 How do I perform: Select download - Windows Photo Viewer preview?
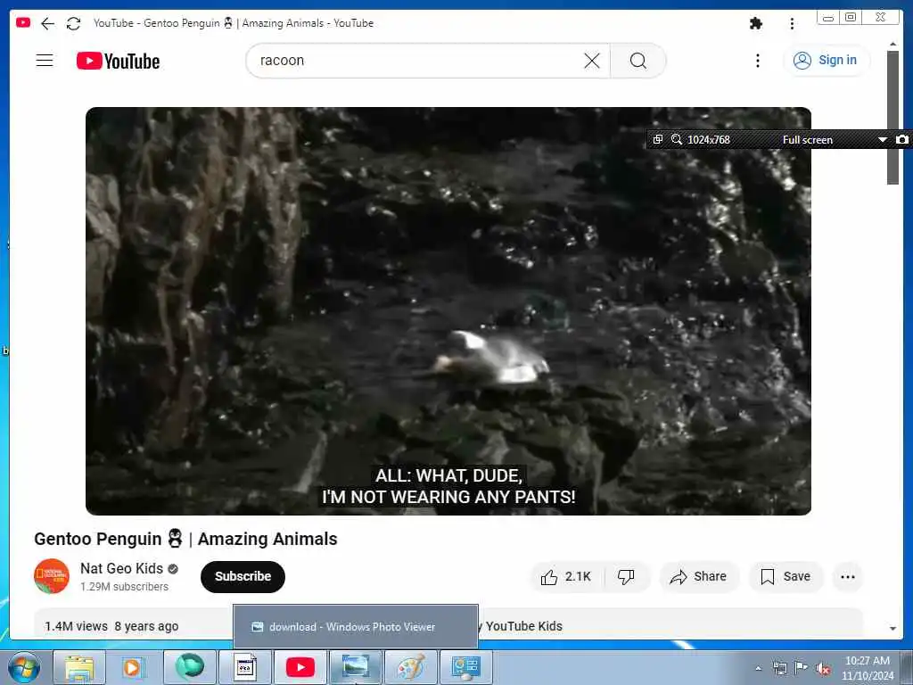356,627
